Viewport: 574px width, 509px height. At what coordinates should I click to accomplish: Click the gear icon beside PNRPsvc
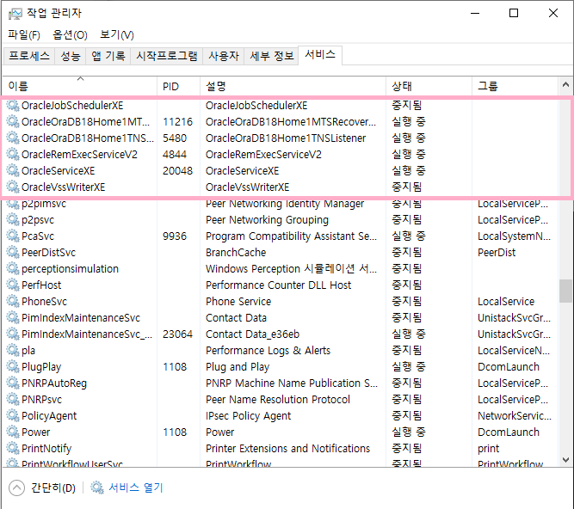[x=13, y=399]
